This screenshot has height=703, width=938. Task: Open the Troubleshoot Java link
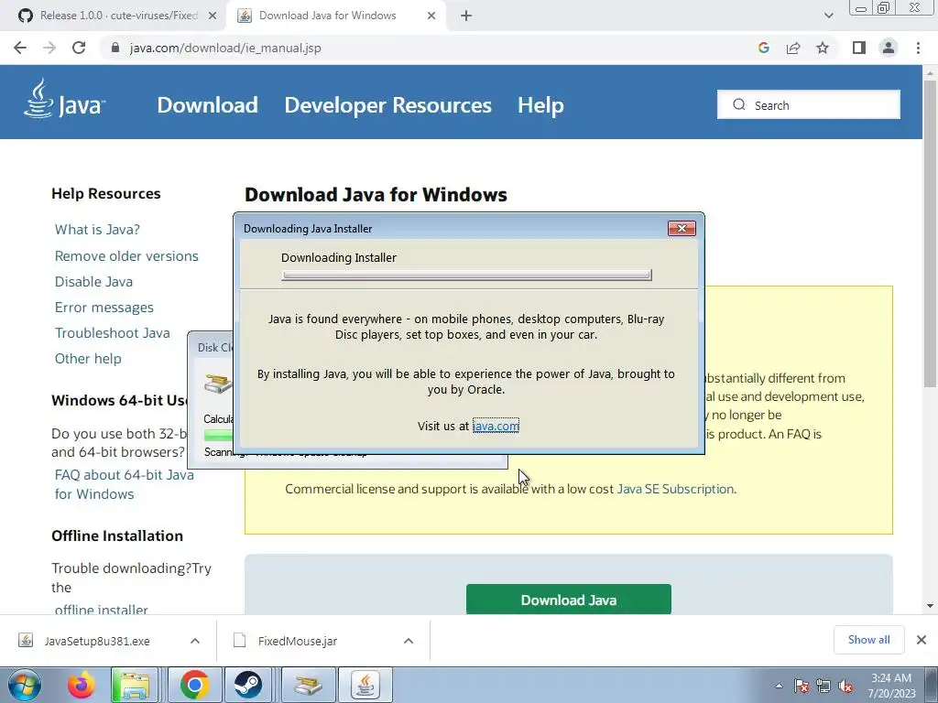113,333
